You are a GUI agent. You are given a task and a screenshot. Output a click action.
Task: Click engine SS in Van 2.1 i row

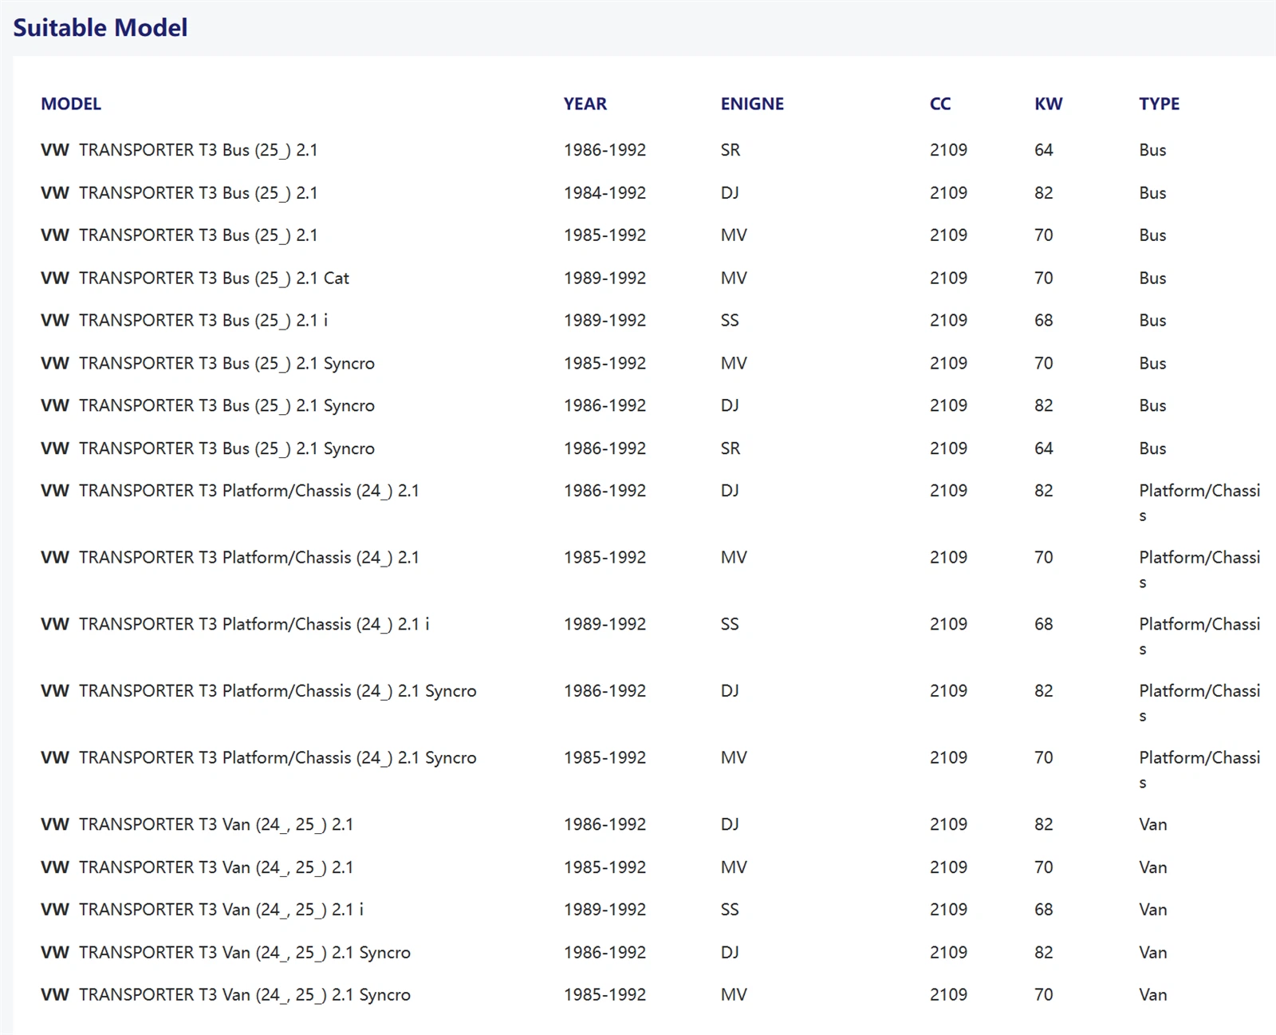pos(730,910)
